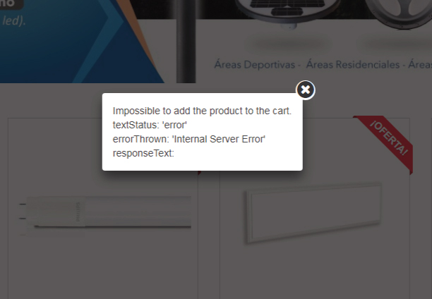The image size is (432, 299).
Task: Click the 'Impossible to add the product' message
Action: pos(202,111)
